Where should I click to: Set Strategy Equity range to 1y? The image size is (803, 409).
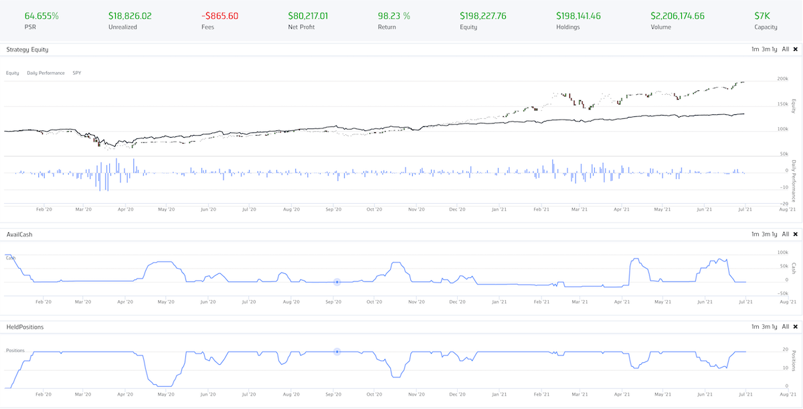point(774,49)
